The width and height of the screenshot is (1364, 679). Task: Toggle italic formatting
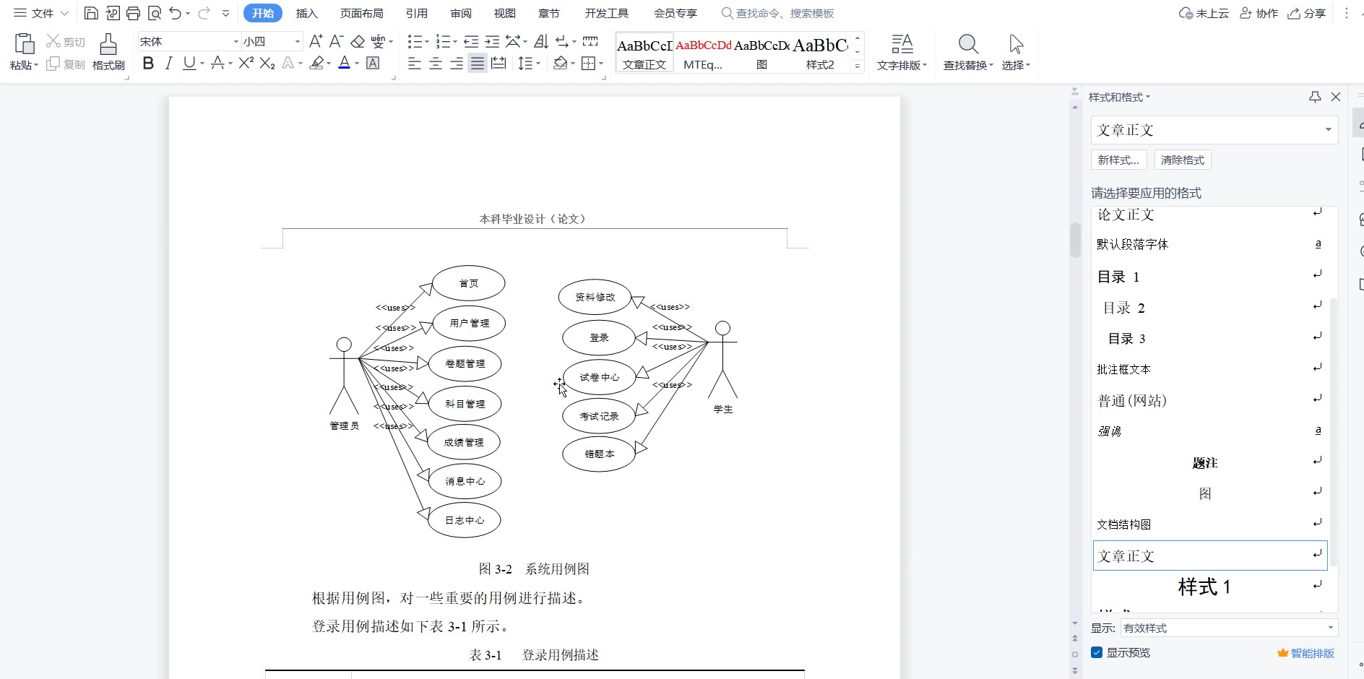point(168,64)
